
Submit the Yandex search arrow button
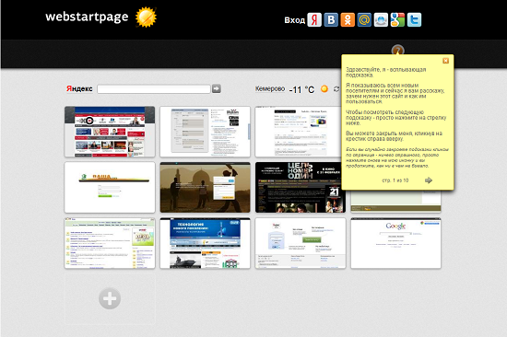pos(217,88)
